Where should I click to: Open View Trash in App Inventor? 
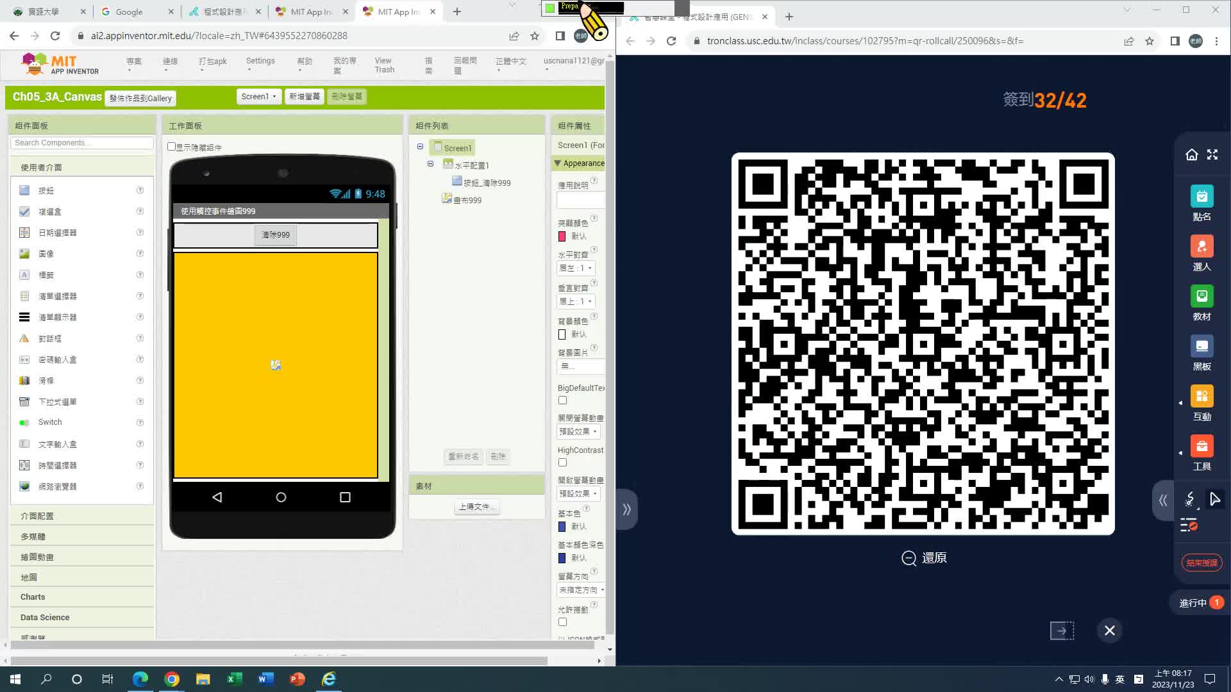385,65
